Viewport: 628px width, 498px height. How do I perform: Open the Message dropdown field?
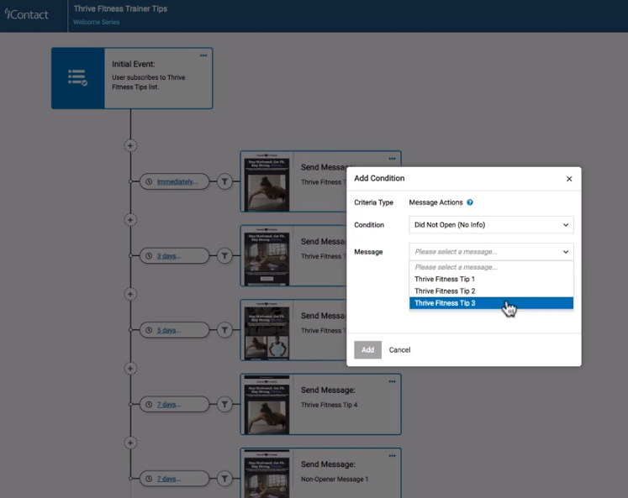pyautogui.click(x=491, y=252)
